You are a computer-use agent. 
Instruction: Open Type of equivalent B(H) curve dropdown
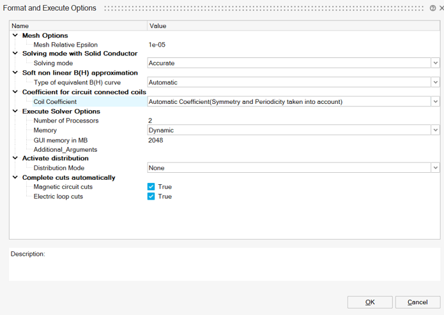[x=435, y=82]
